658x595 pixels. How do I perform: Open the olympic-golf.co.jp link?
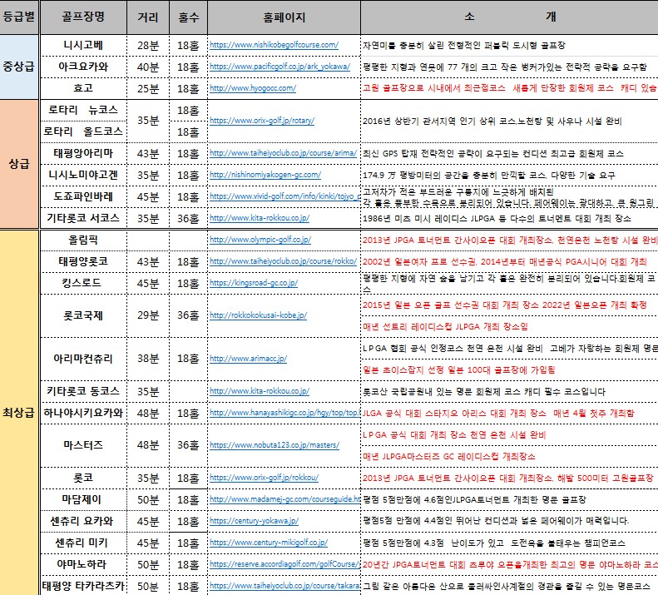pyautogui.click(x=260, y=240)
